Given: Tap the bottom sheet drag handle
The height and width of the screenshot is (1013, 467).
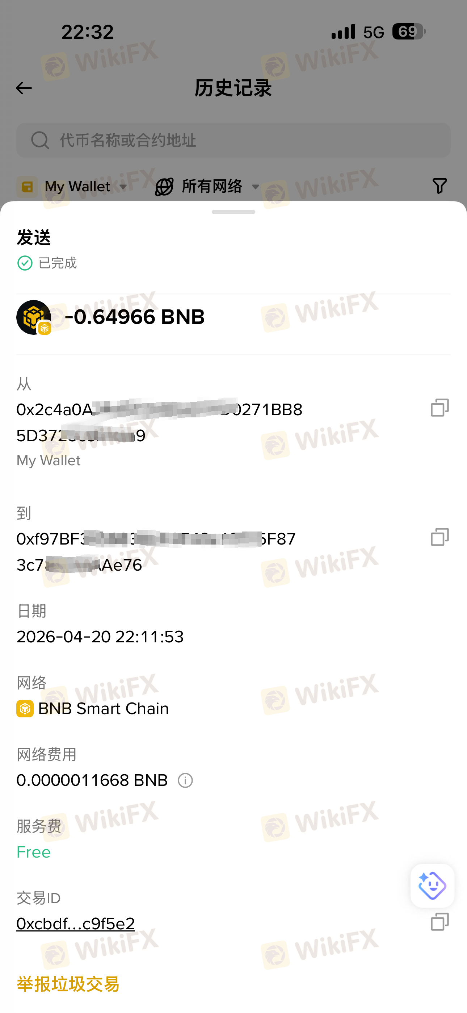Looking at the screenshot, I should point(233,212).
